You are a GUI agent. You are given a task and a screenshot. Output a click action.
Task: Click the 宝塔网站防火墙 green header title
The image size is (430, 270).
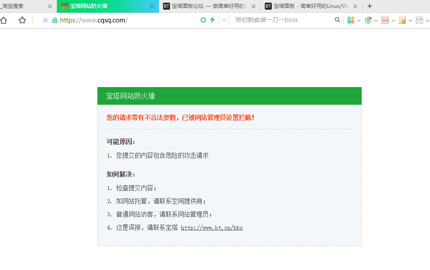[x=130, y=96]
